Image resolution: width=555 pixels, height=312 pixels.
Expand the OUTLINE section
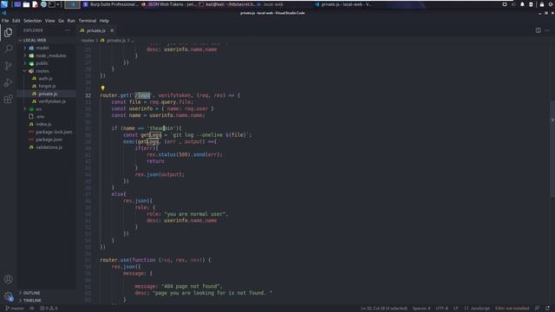[x=47, y=293]
